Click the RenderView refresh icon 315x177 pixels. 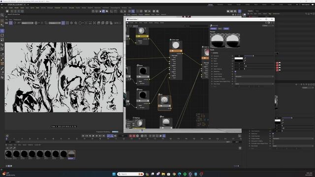[15, 23]
